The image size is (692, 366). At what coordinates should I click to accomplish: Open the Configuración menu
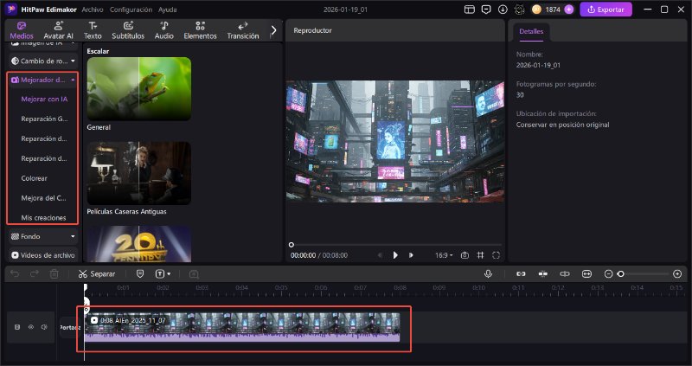(x=131, y=10)
